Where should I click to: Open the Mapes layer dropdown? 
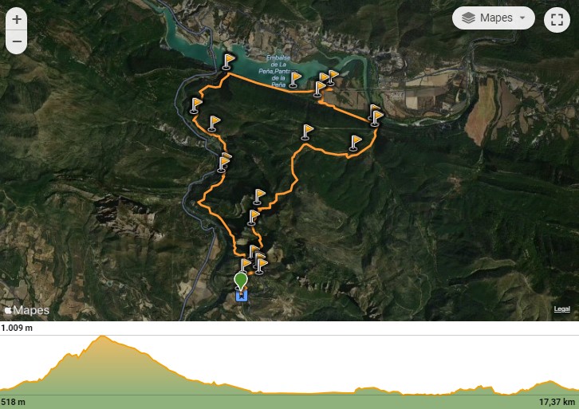click(x=494, y=18)
